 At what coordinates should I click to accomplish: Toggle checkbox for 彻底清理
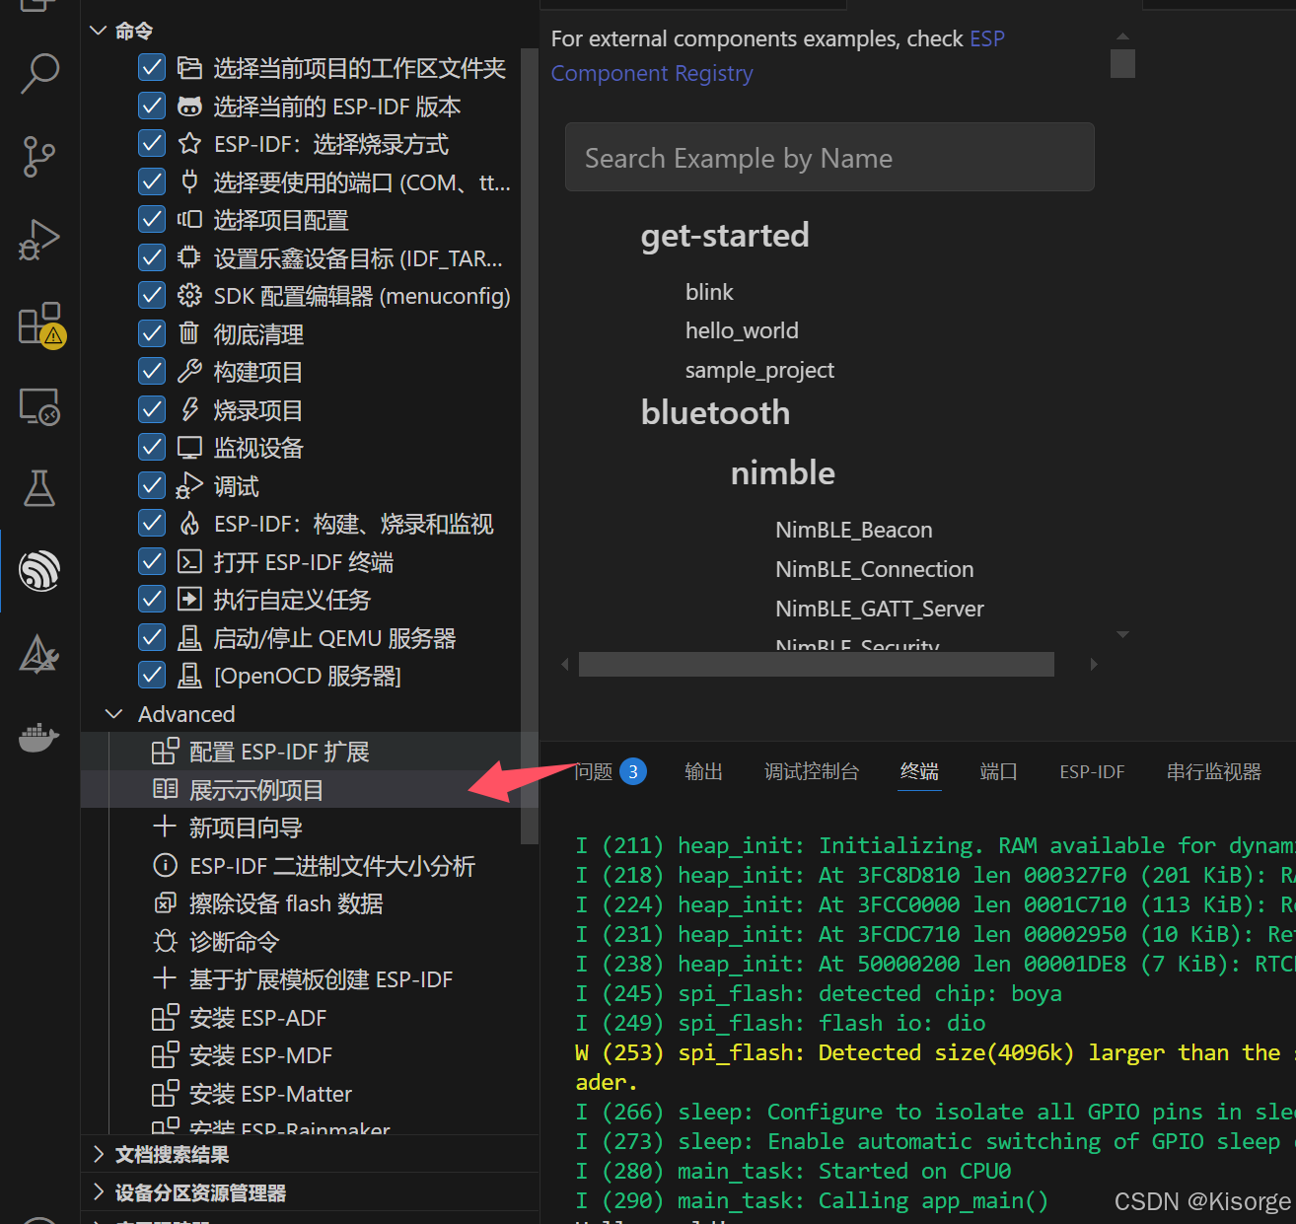pyautogui.click(x=152, y=333)
